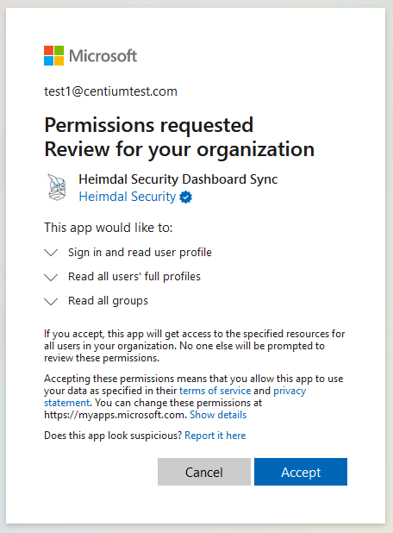Click the myapps.microsoft.com URL text

[115, 415]
